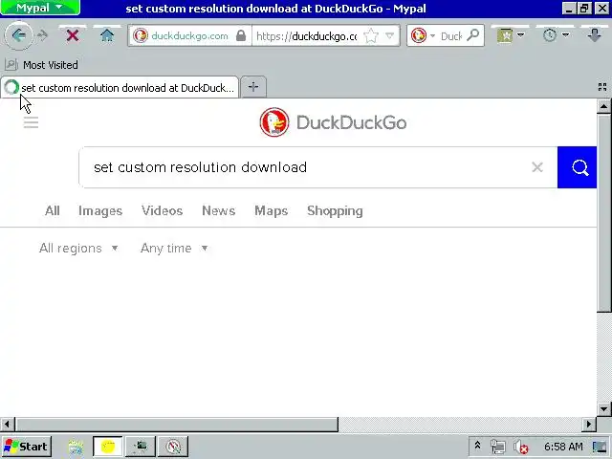Click the third taskbar application icon
Screen dimensions: 612x459
tap(141, 447)
